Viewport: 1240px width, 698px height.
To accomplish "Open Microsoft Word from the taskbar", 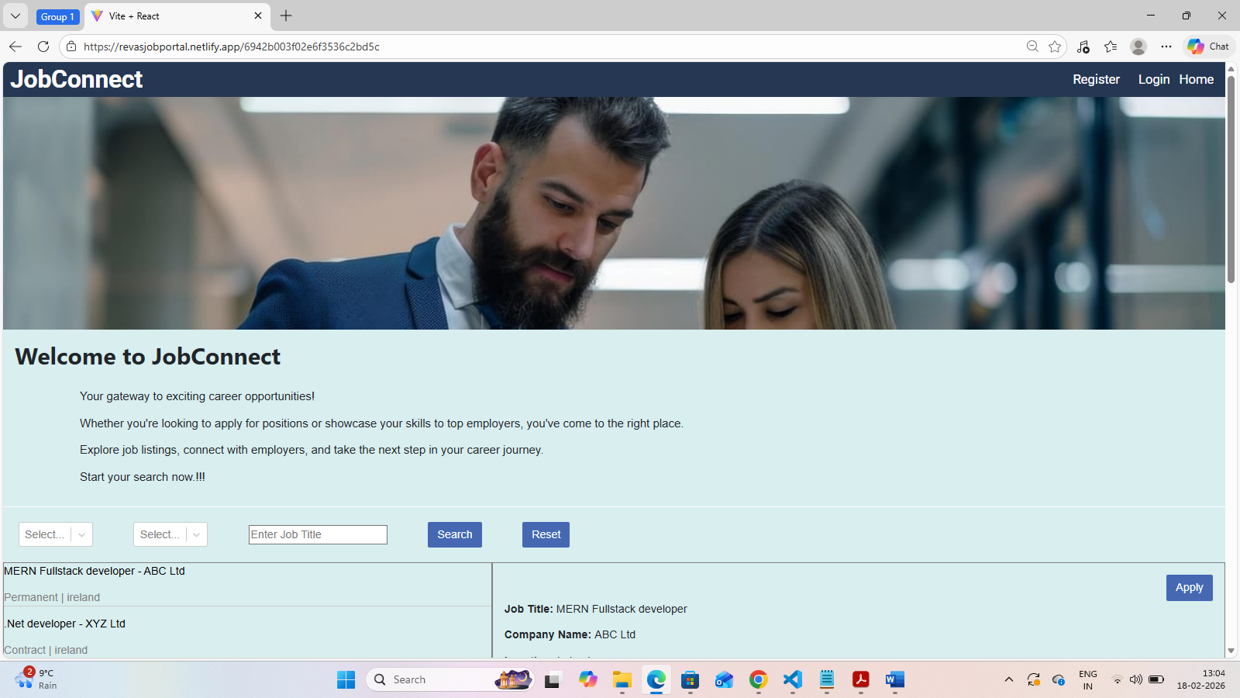I will coord(894,679).
